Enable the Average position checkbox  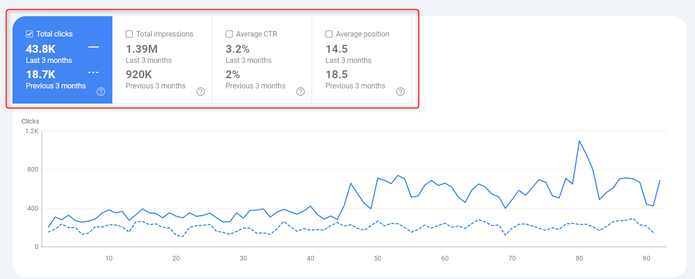tap(329, 34)
